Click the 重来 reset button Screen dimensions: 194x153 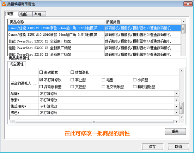pos(175,132)
